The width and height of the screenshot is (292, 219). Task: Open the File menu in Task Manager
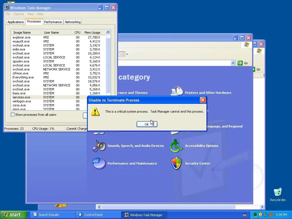[x=8, y=14]
